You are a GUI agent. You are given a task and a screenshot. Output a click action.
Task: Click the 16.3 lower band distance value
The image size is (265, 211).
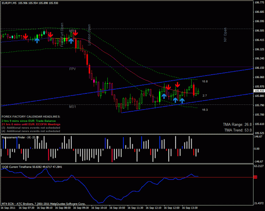pyautogui.click(x=205, y=110)
